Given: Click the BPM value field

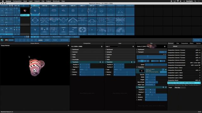Looking at the screenshot, I should (11, 40).
